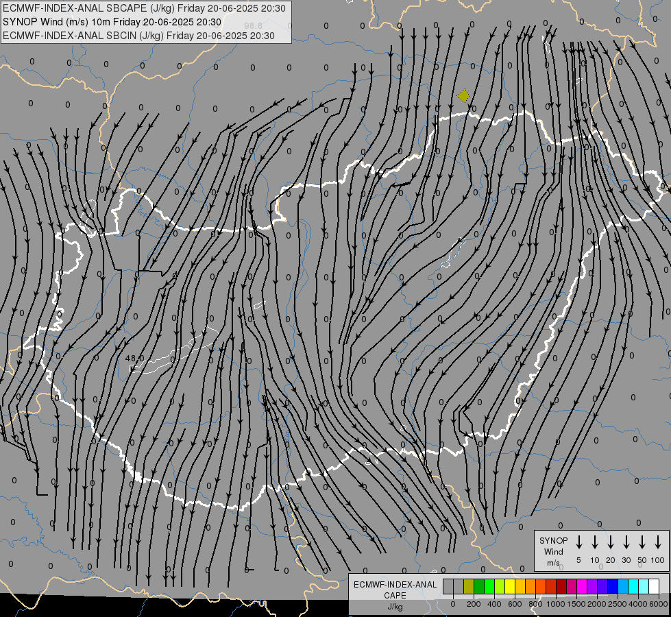The height and width of the screenshot is (617, 671).
Task: Select the cyan CAPE swatch before 4000
Action: click(x=633, y=586)
